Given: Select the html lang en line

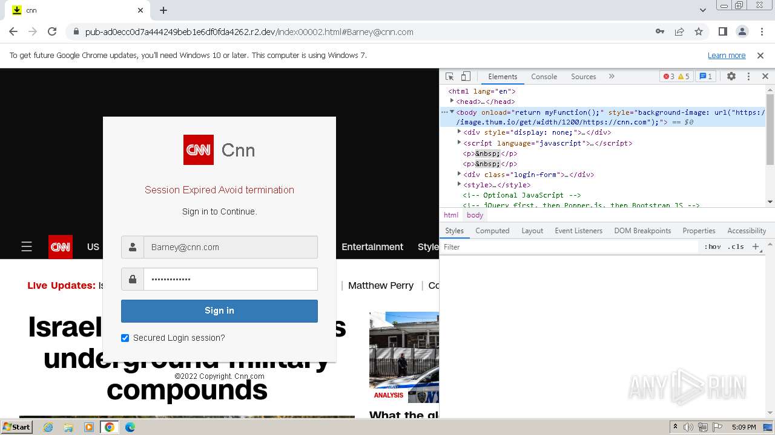Looking at the screenshot, I should click(x=482, y=91).
